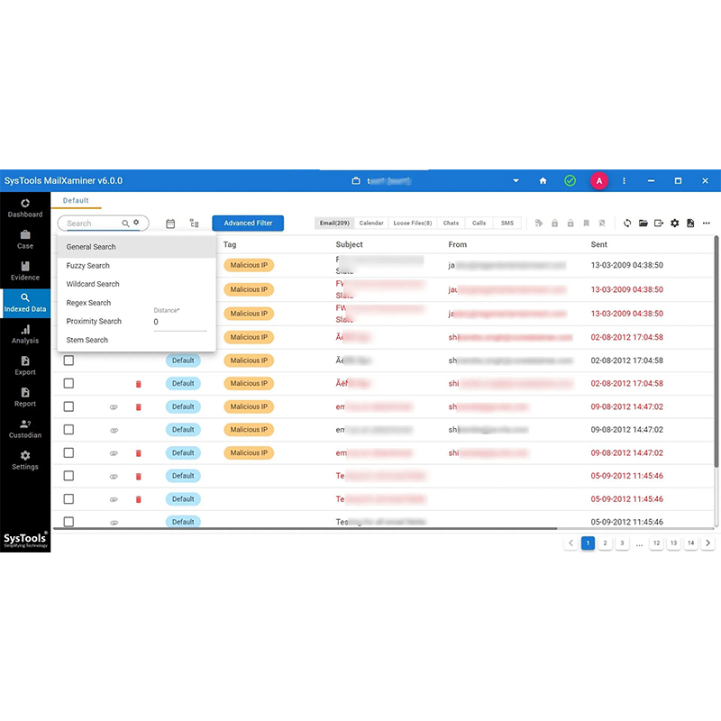Open the Dashboard from the sidebar

[x=25, y=208]
